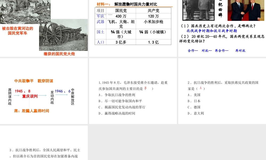Click the handshake color photo

246,10
